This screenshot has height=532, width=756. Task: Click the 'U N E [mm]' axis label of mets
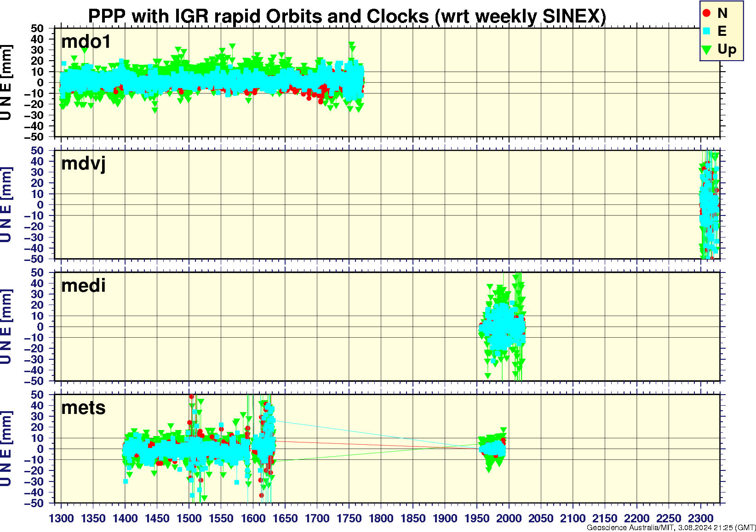[x=6, y=449]
